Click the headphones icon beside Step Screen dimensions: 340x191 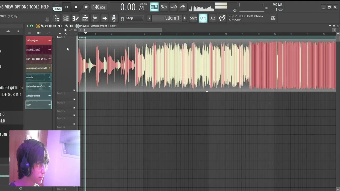(122, 19)
